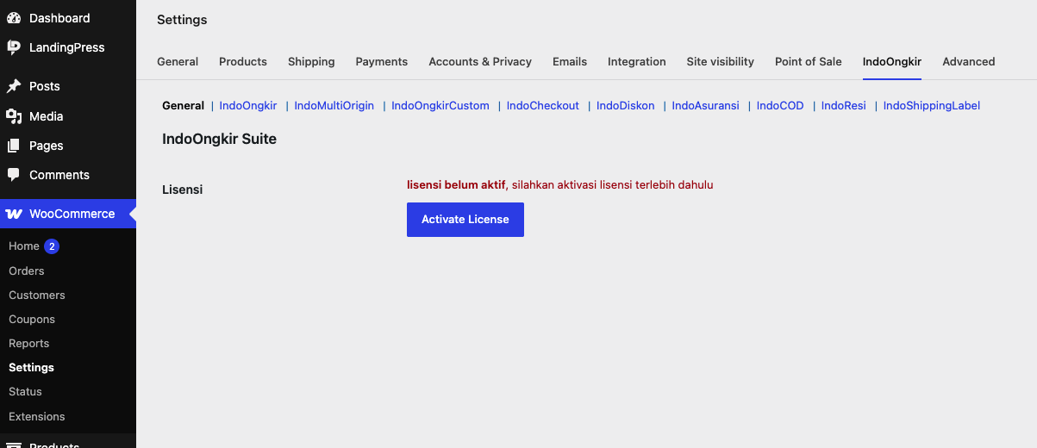Open IndoDiskon subsection link
This screenshot has height=448, width=1037.
[626, 106]
